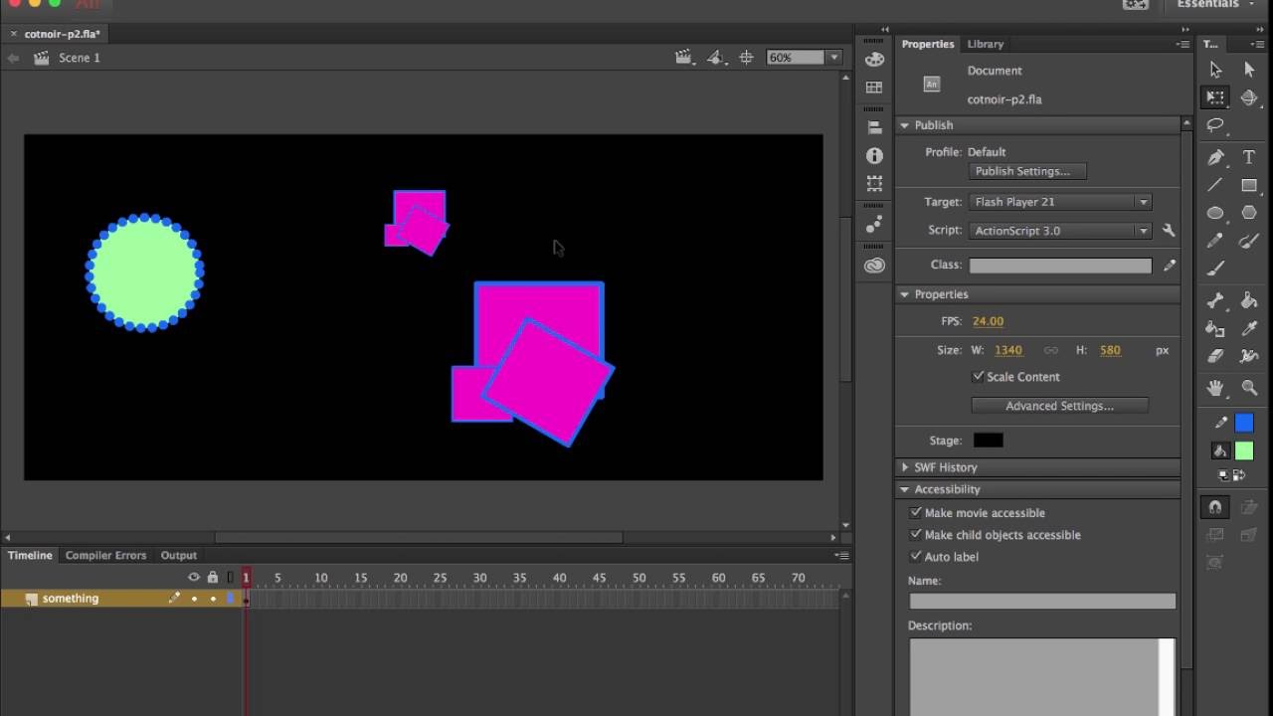Select the Eraser tool

[x=1215, y=356]
